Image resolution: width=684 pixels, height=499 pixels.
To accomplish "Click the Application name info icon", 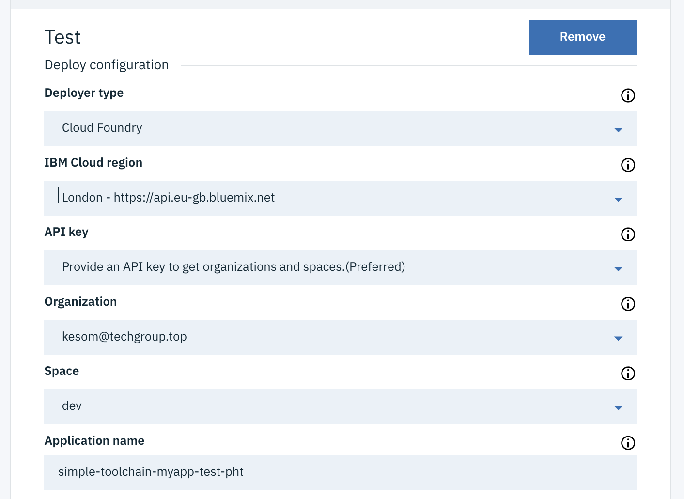I will pos(628,443).
